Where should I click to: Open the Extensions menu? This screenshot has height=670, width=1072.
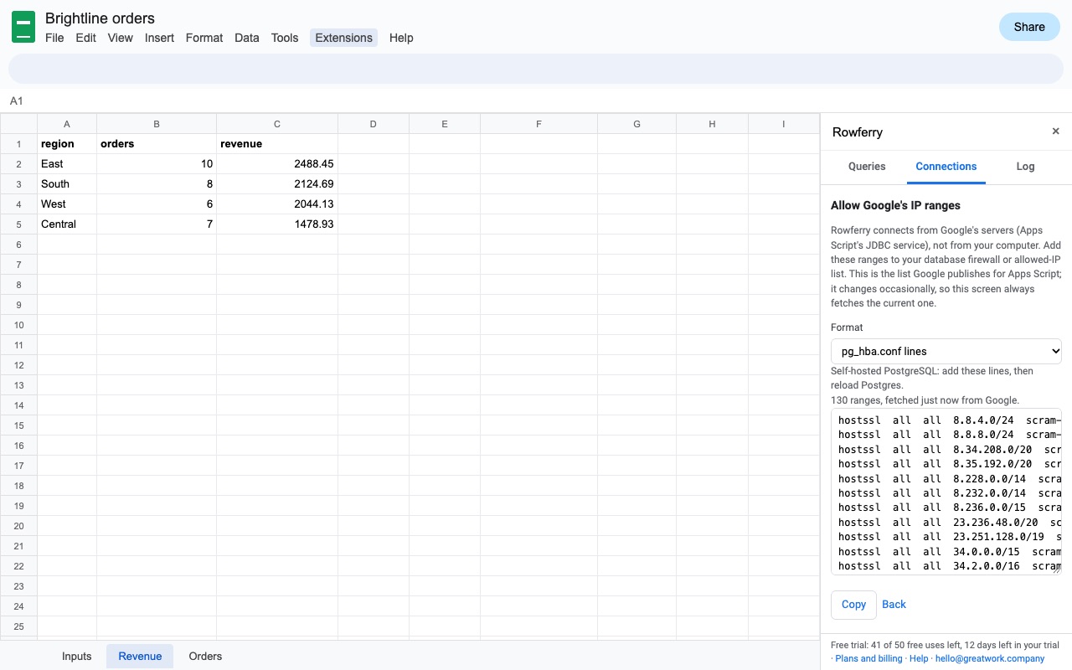343,38
